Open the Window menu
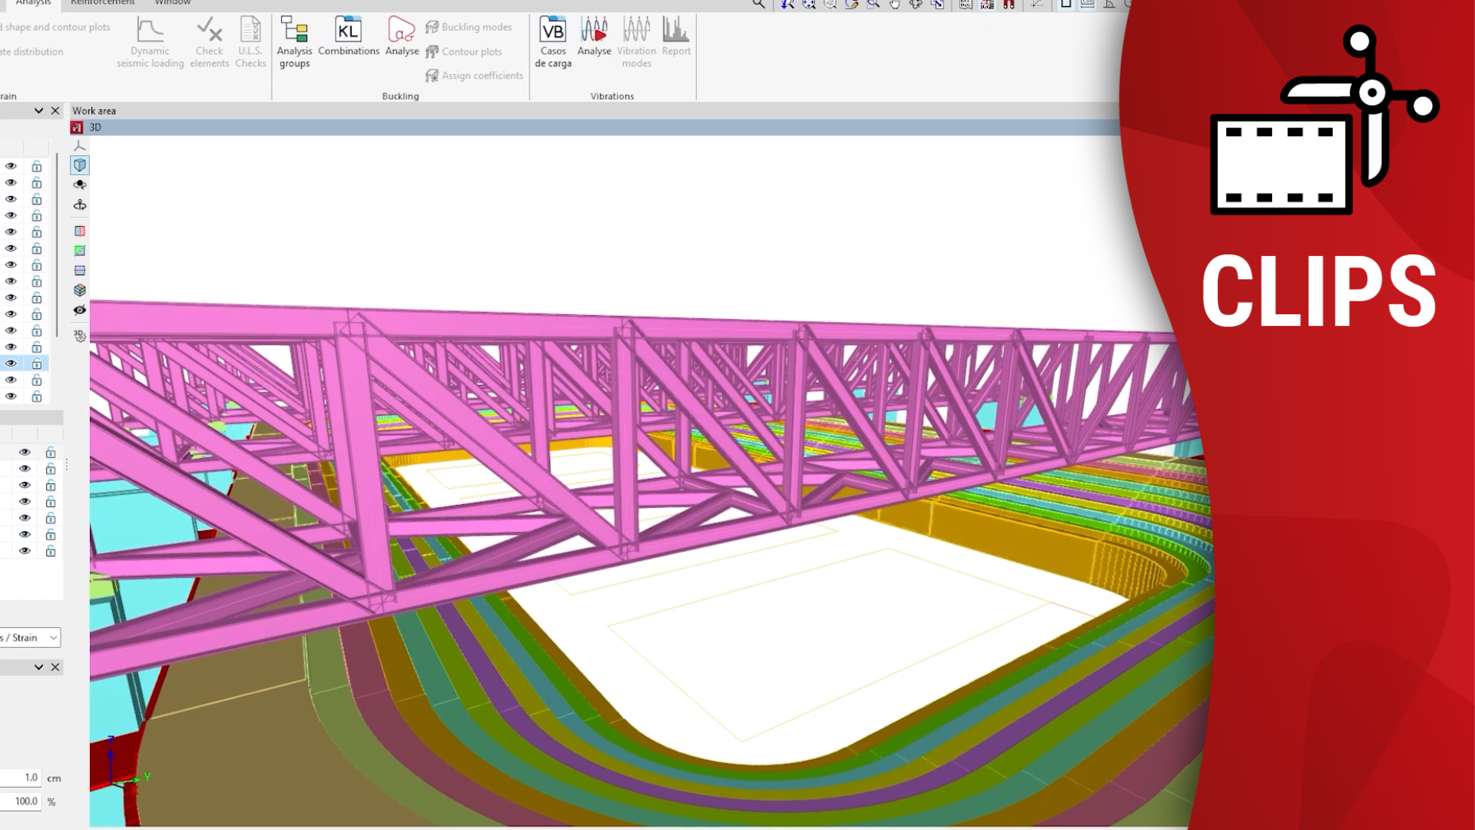 point(172,2)
